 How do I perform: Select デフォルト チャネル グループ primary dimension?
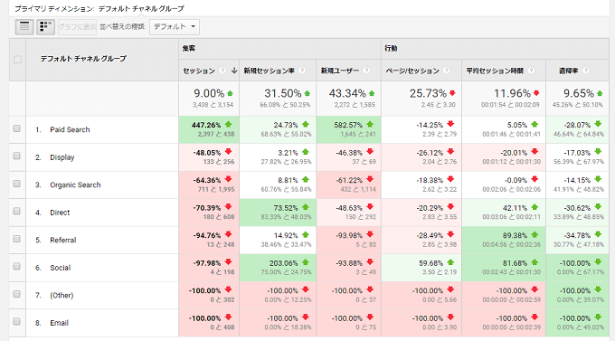click(141, 8)
